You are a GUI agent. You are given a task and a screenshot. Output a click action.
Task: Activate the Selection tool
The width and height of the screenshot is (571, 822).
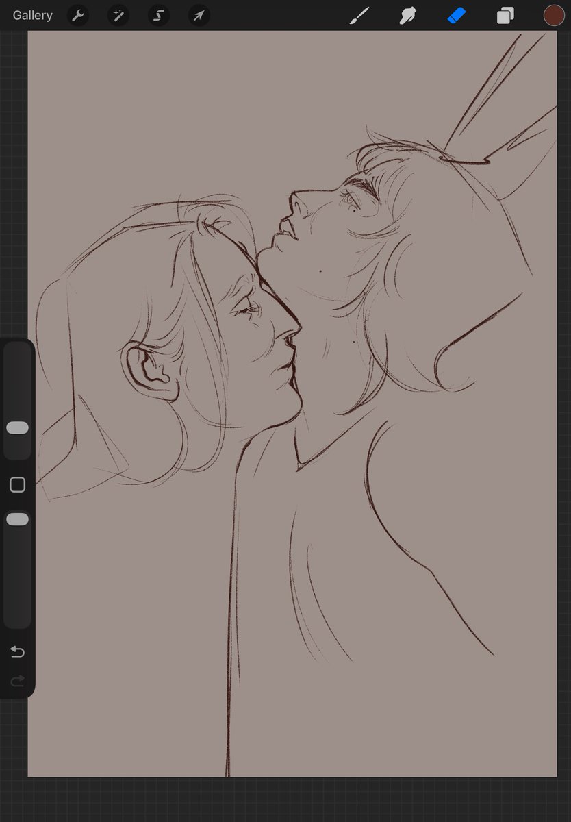pos(159,15)
